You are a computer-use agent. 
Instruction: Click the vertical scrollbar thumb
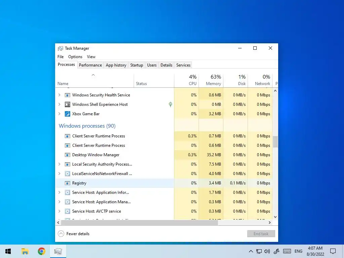tap(275, 142)
